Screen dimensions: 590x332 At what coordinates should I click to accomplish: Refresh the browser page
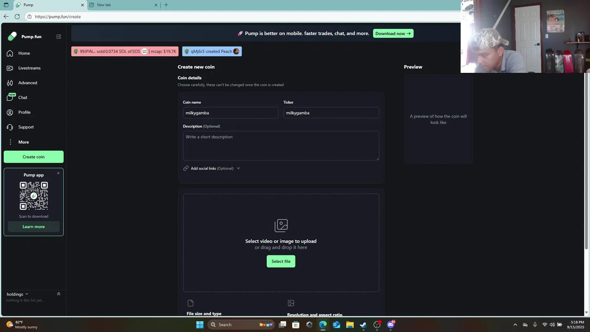tap(17, 17)
